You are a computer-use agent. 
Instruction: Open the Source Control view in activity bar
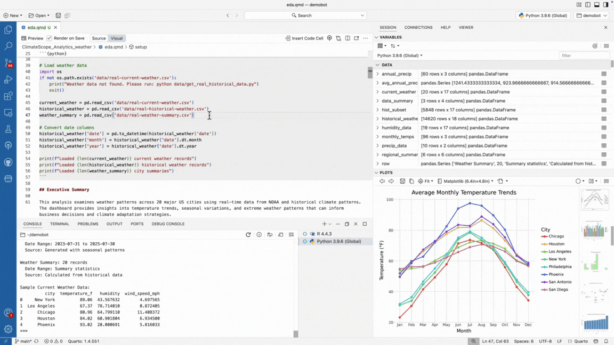(8, 63)
